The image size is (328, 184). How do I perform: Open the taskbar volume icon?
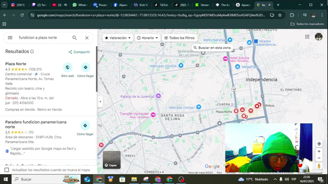click(x=287, y=179)
